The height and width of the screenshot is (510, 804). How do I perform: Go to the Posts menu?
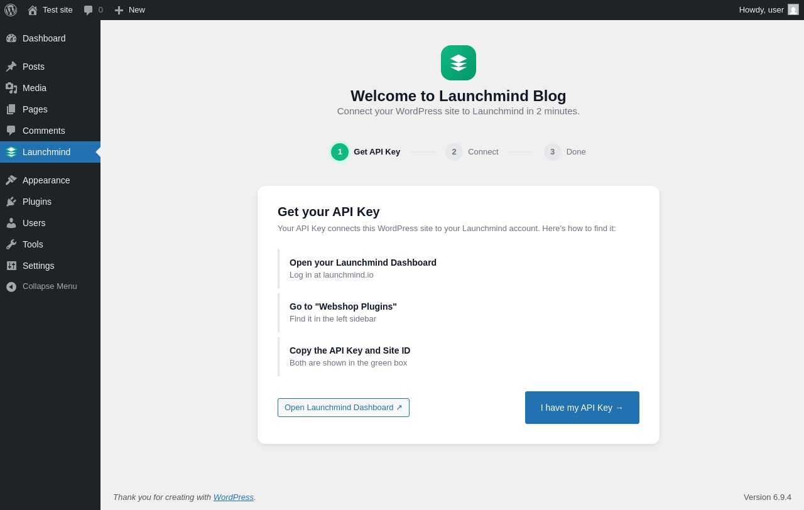[50, 67]
